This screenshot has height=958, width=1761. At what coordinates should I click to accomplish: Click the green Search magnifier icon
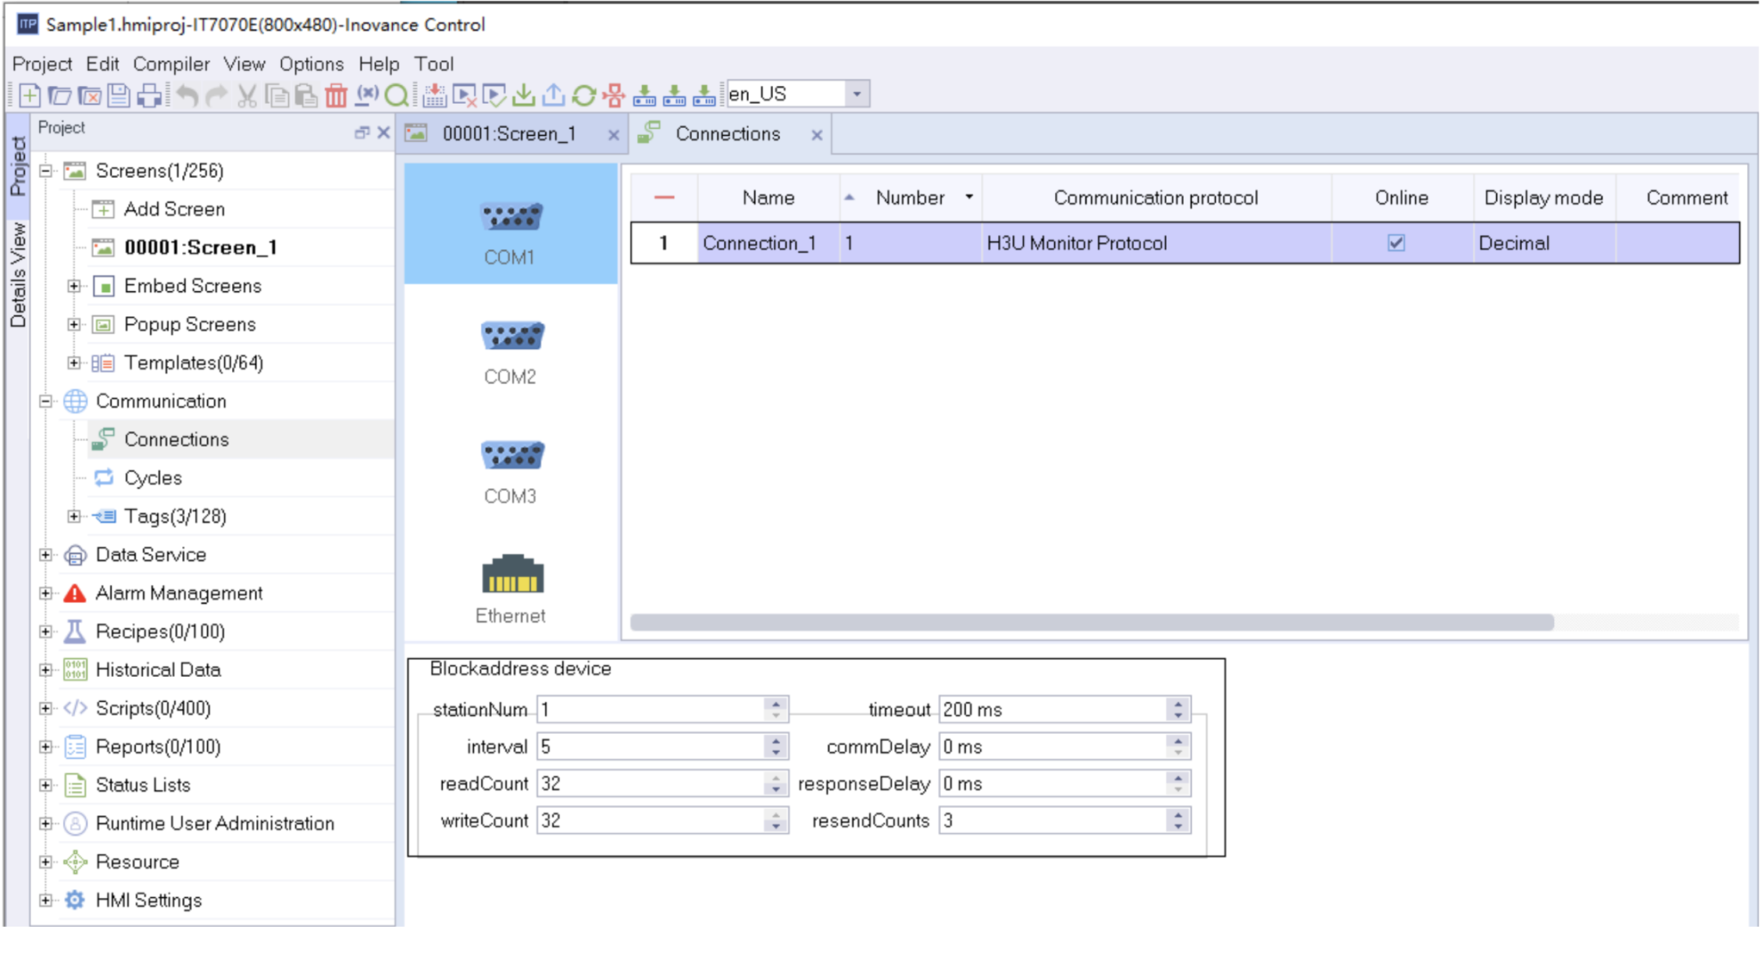(396, 95)
